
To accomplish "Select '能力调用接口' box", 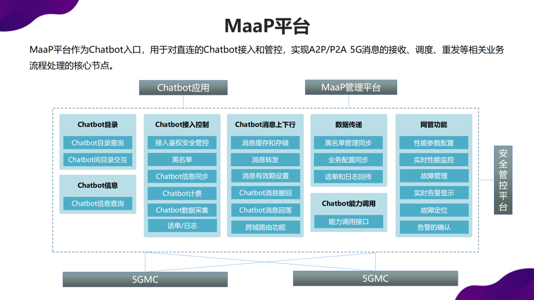I will (349, 222).
